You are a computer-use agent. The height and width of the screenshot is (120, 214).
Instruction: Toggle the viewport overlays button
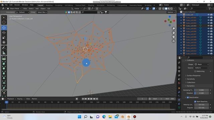coord(154,9)
